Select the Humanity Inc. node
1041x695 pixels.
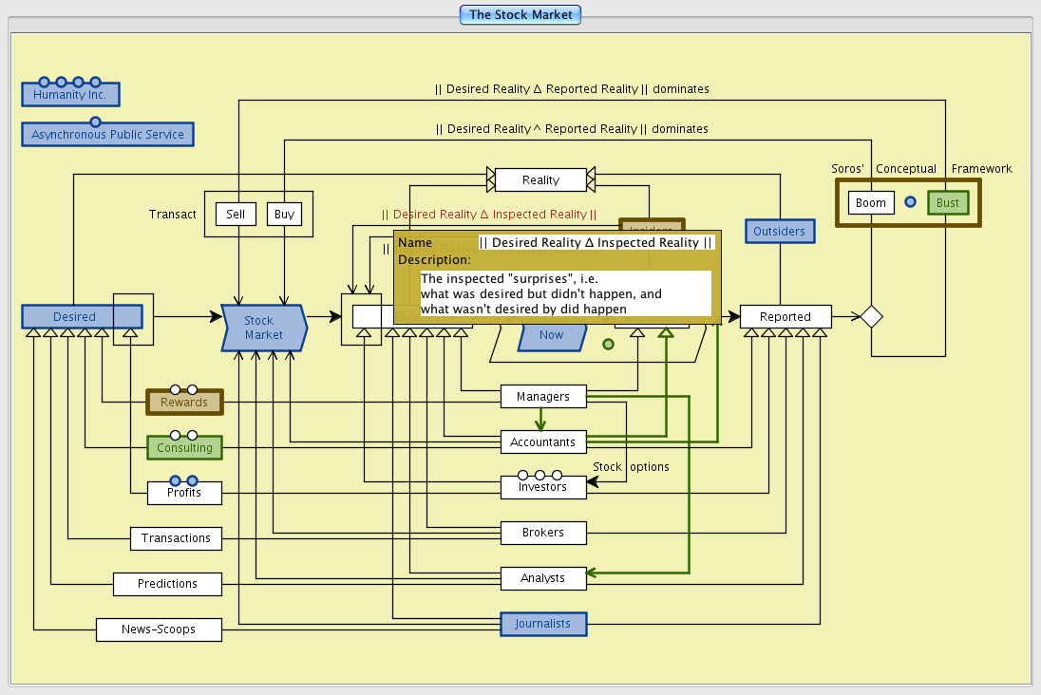pos(70,95)
